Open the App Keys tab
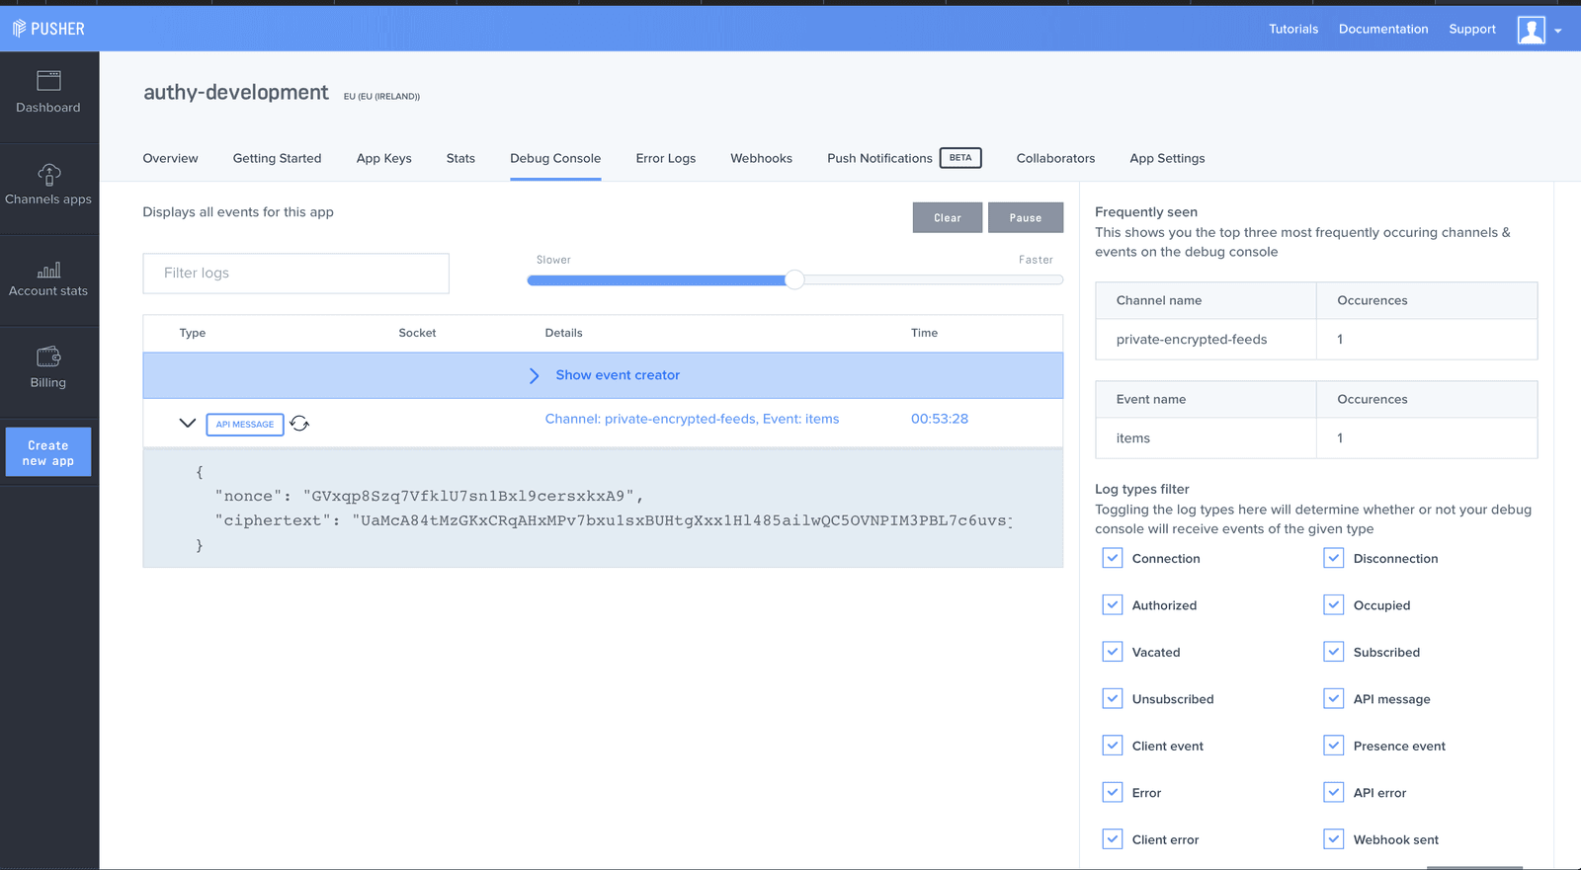The height and width of the screenshot is (870, 1581). [383, 158]
